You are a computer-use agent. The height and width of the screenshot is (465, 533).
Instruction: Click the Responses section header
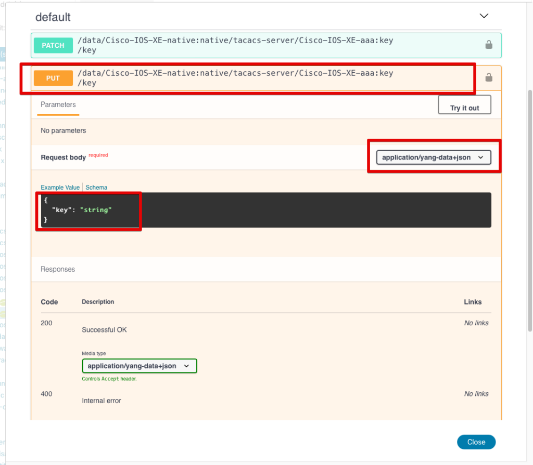pyautogui.click(x=57, y=269)
